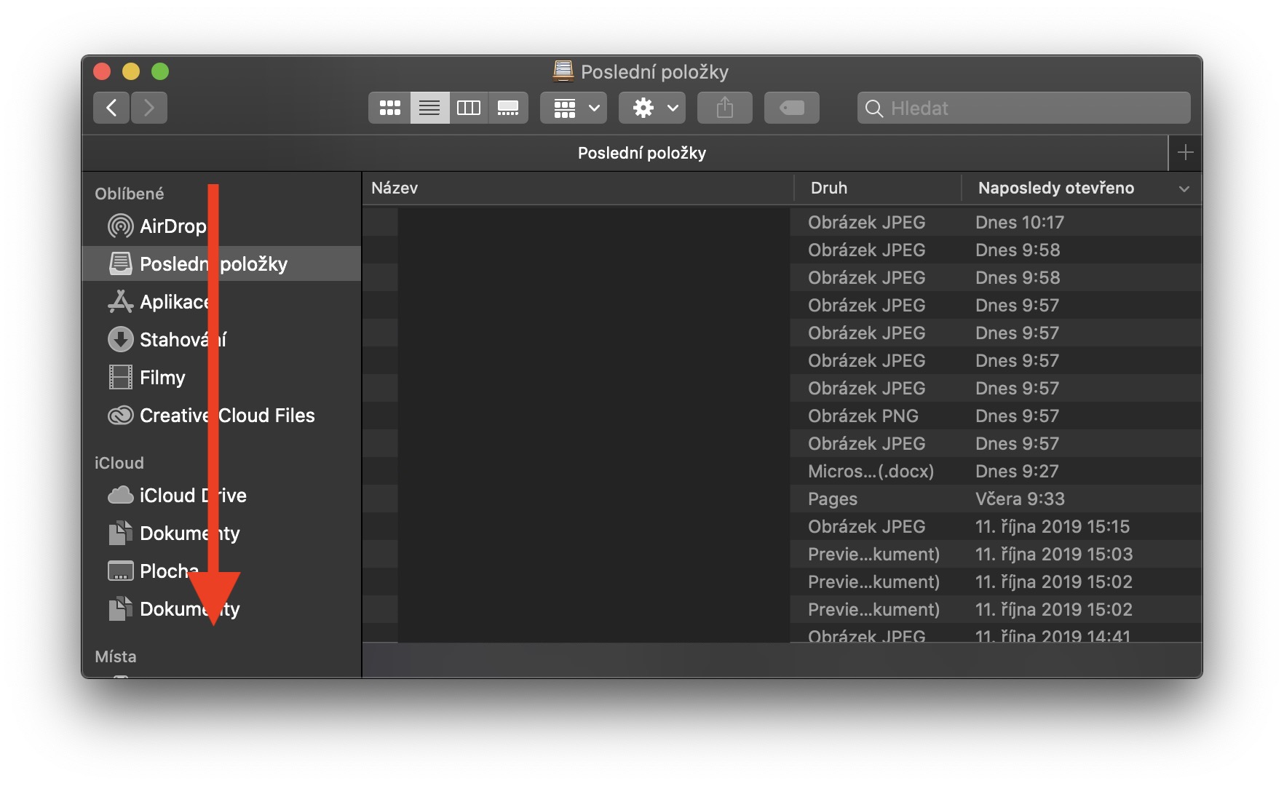Viewport: 1284px width, 786px height.
Task: Open Stahování in the sidebar
Action: coord(221,339)
